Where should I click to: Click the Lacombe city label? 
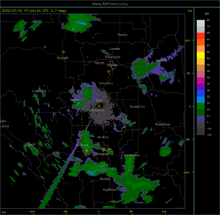(115, 49)
